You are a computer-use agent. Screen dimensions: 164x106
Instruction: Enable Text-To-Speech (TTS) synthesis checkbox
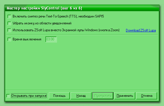[9, 17]
